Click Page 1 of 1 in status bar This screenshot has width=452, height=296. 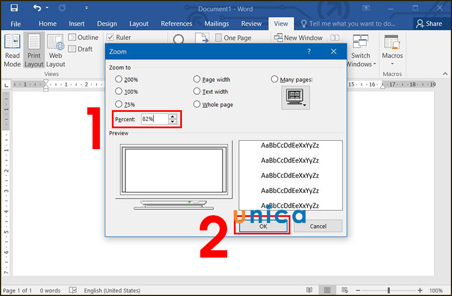[x=18, y=290]
